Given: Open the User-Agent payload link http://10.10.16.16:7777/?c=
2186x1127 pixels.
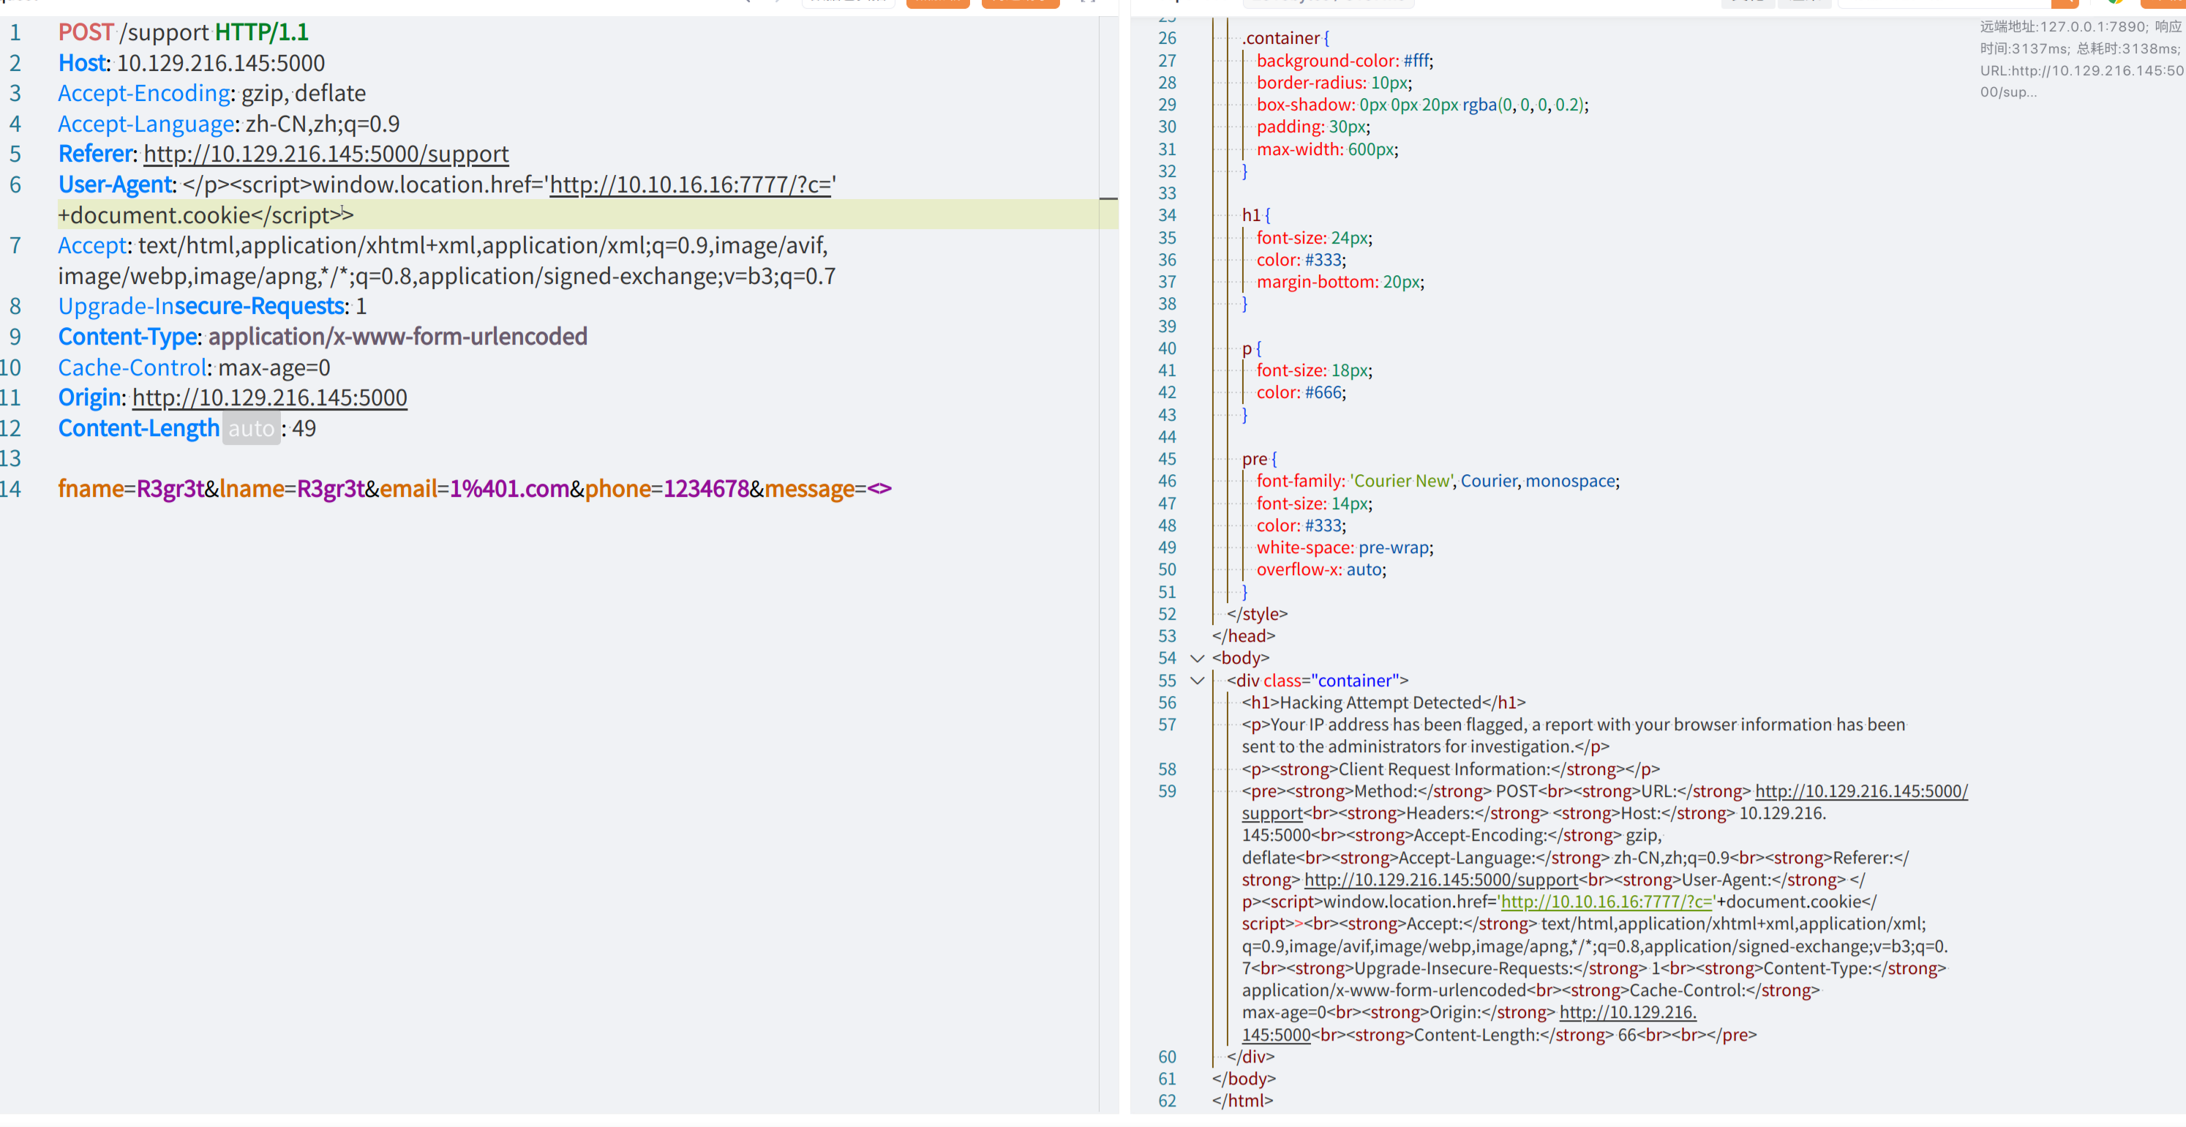Looking at the screenshot, I should pyautogui.click(x=690, y=185).
